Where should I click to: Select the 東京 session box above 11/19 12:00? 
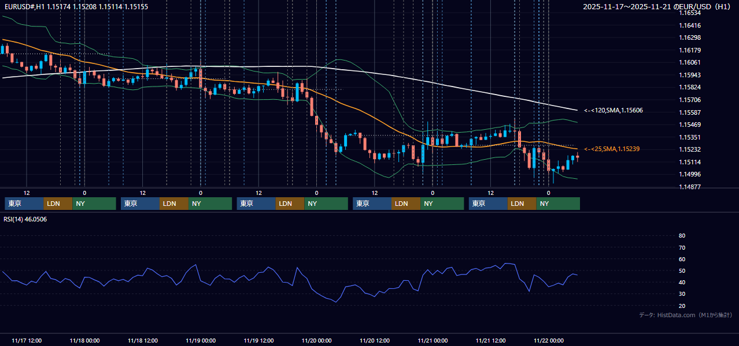256,204
